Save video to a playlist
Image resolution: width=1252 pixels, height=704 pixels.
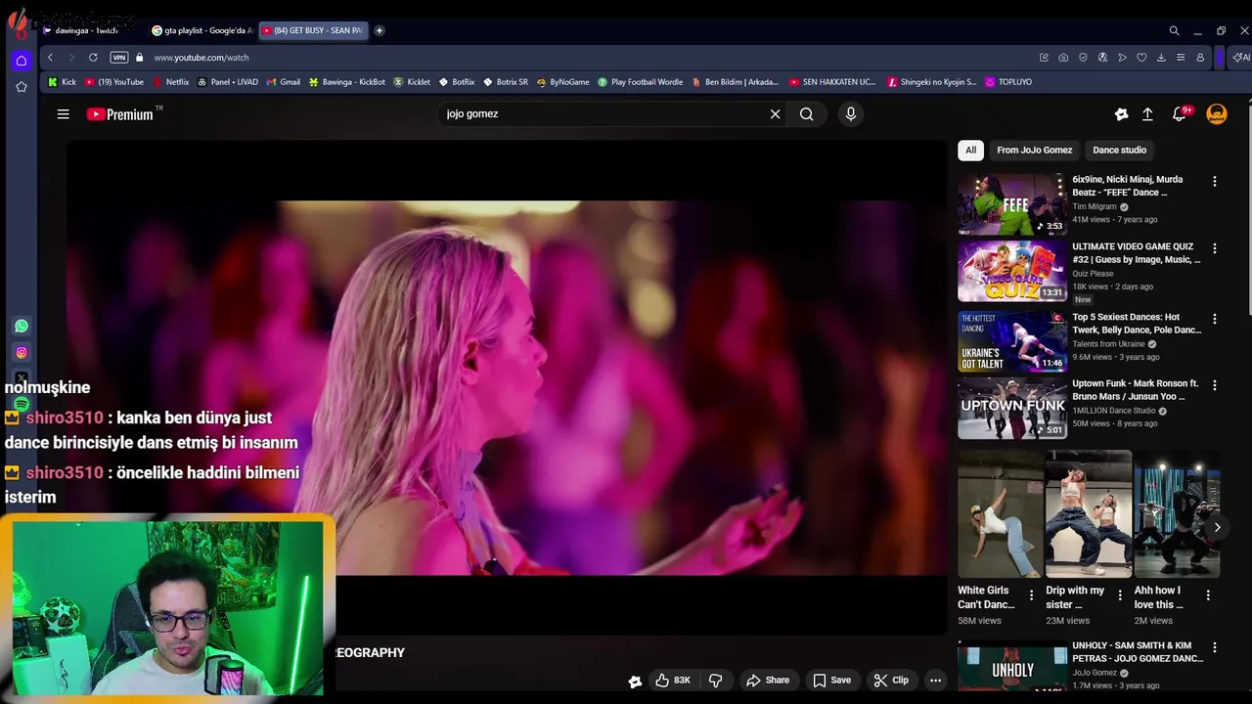tap(831, 681)
